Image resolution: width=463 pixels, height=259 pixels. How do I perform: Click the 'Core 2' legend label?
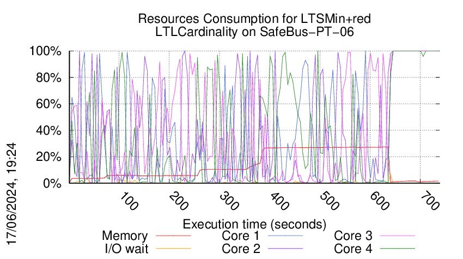click(x=241, y=249)
